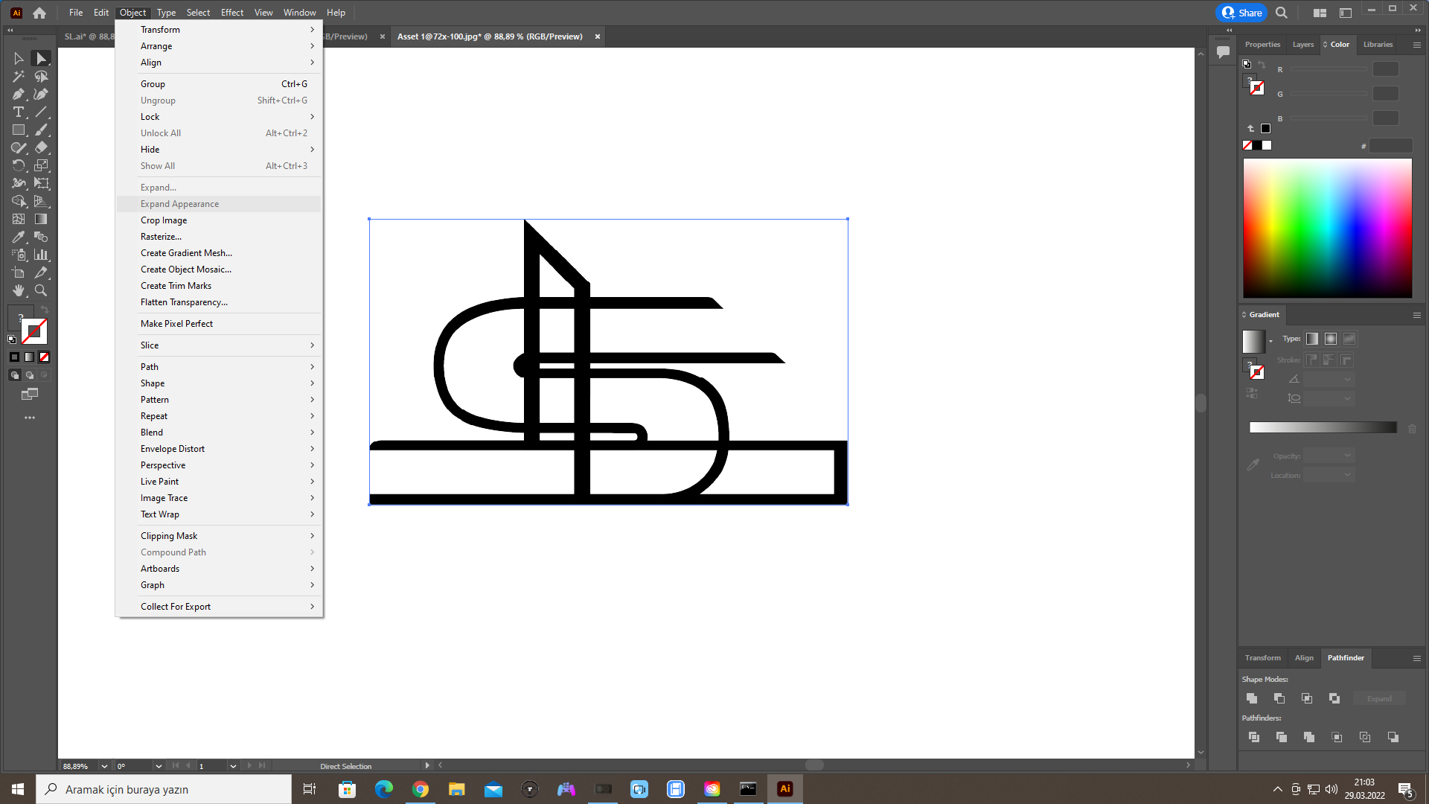Screen dimensions: 1429x804
Task: Click the Expand button in Pathfinder
Action: [x=1378, y=698]
